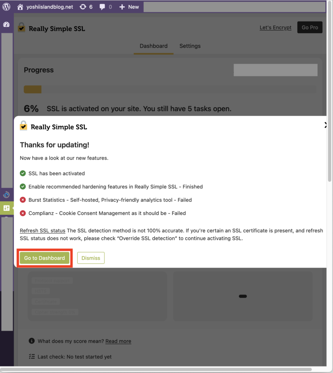The image size is (333, 373).
Task: Open the highlighted Settings sliders sidebar icon
Action: click(x=7, y=208)
